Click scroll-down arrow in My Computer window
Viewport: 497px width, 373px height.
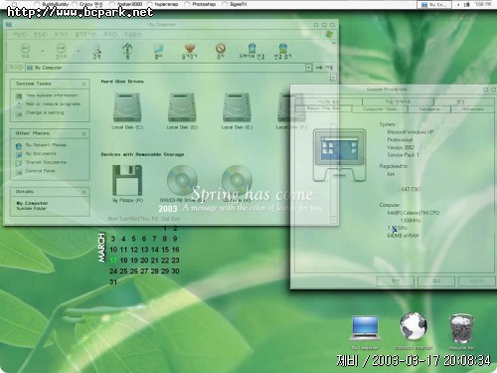point(333,220)
